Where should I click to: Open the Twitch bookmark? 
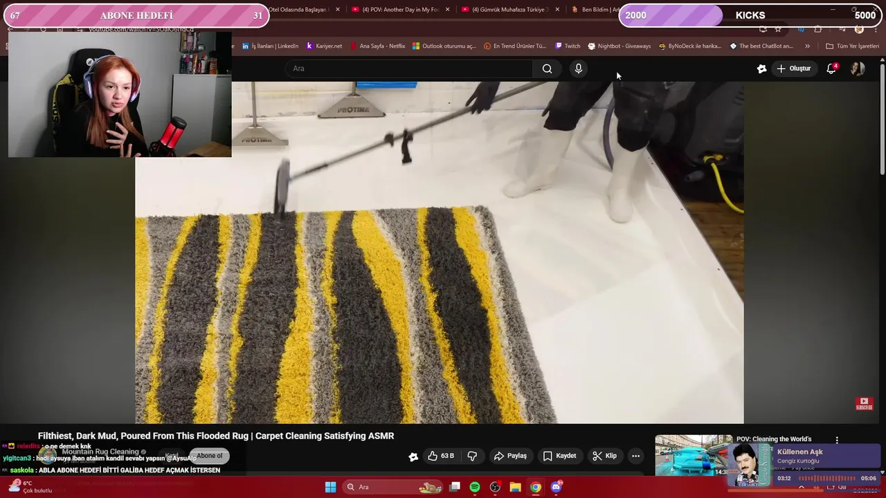click(568, 46)
